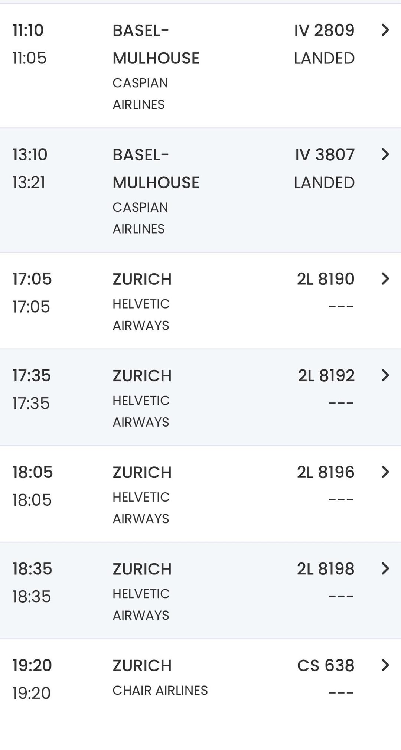Image resolution: width=401 pixels, height=750 pixels.
Task: Open chevron arrow for flight 2L 8190
Action: tap(385, 279)
